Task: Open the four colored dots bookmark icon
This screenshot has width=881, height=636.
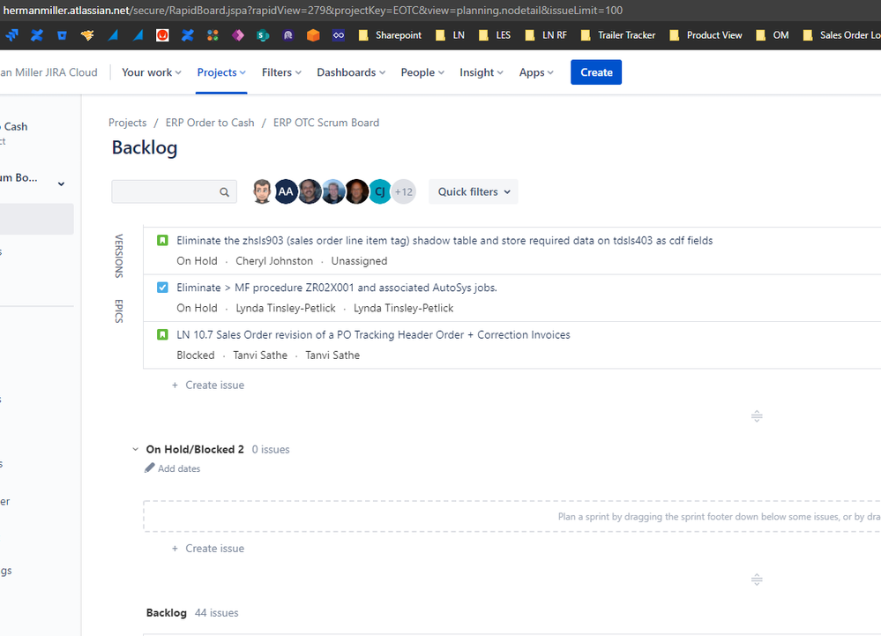Action: coord(213,35)
